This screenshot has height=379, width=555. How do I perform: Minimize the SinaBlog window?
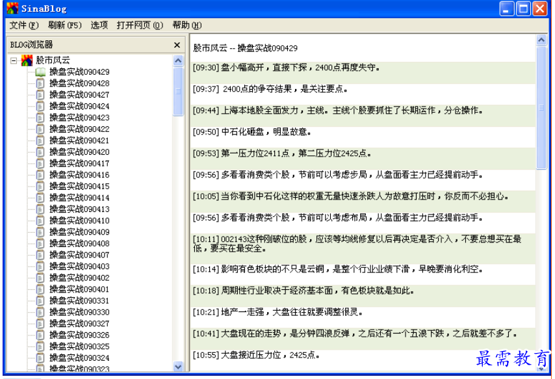(x=506, y=8)
